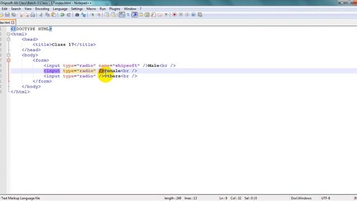The image size is (357, 201).
Task: Click Run Macro Multiple Times icon
Action: tap(194, 15)
